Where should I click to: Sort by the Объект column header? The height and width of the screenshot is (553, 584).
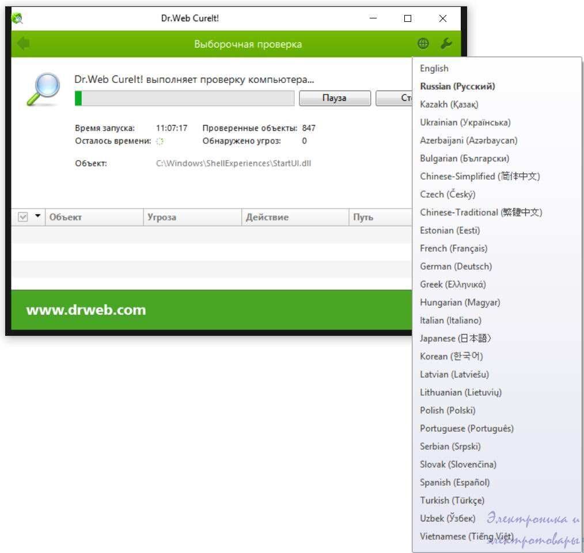pyautogui.click(x=94, y=217)
